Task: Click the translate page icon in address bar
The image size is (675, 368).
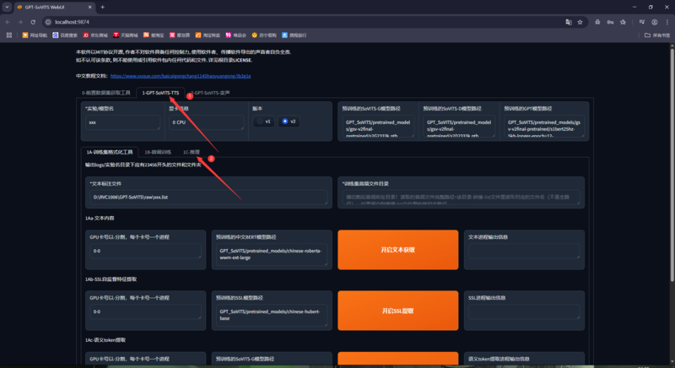Action: click(569, 22)
